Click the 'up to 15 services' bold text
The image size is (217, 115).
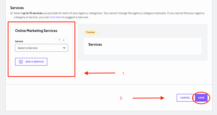(32, 13)
